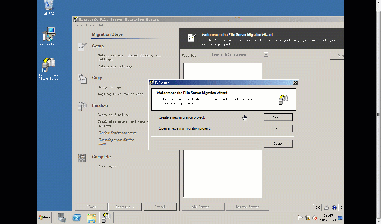Viewport: 381px width, 224px height.
Task: Click Open to load an existing project
Action: (278, 128)
